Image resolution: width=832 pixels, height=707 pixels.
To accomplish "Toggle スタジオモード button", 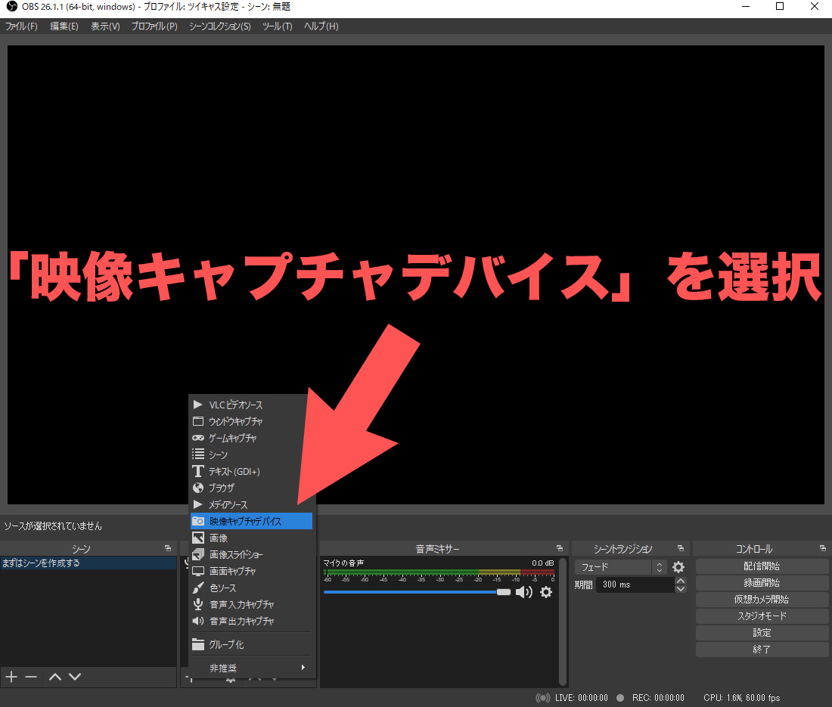I will tap(762, 616).
